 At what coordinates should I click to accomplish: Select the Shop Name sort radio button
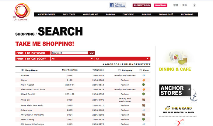[23, 70]
